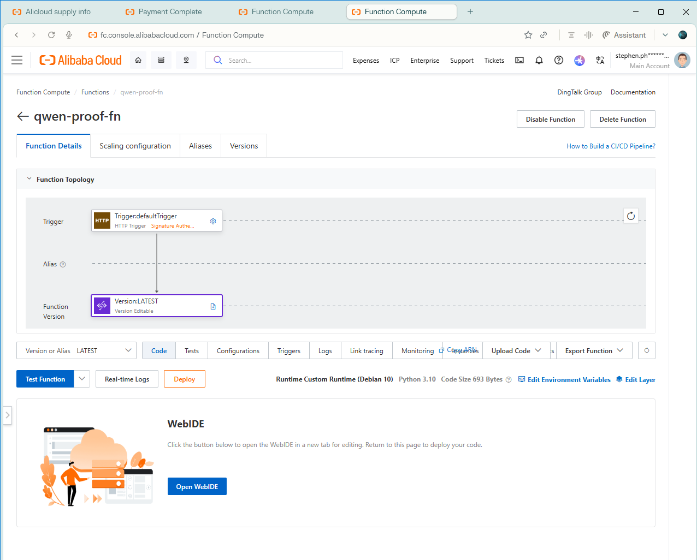The width and height of the screenshot is (697, 560).
Task: Open the console home icon
Action: click(x=138, y=60)
